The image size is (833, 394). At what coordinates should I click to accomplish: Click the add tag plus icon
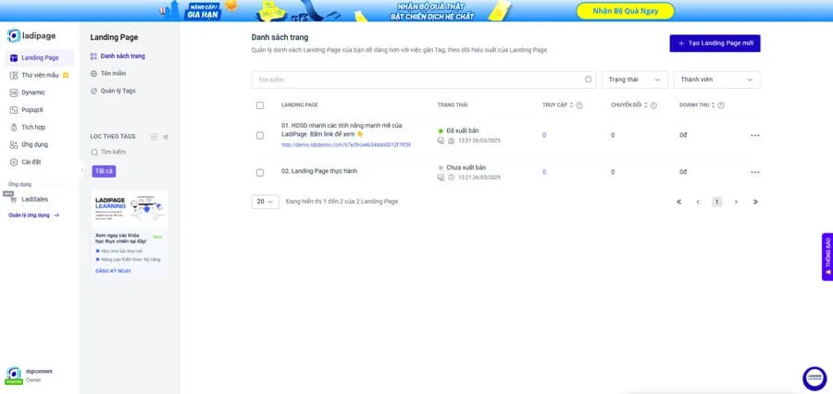tap(154, 137)
